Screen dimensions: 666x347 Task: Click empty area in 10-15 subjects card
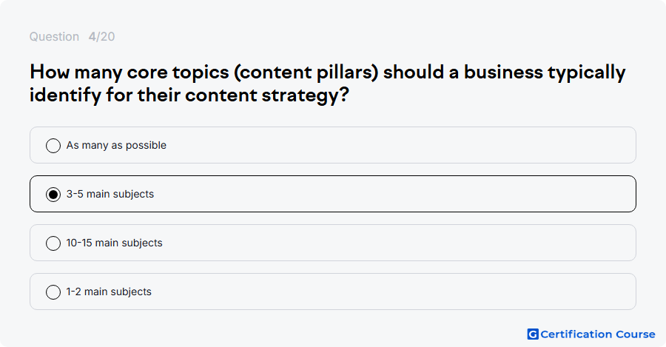click(400, 243)
